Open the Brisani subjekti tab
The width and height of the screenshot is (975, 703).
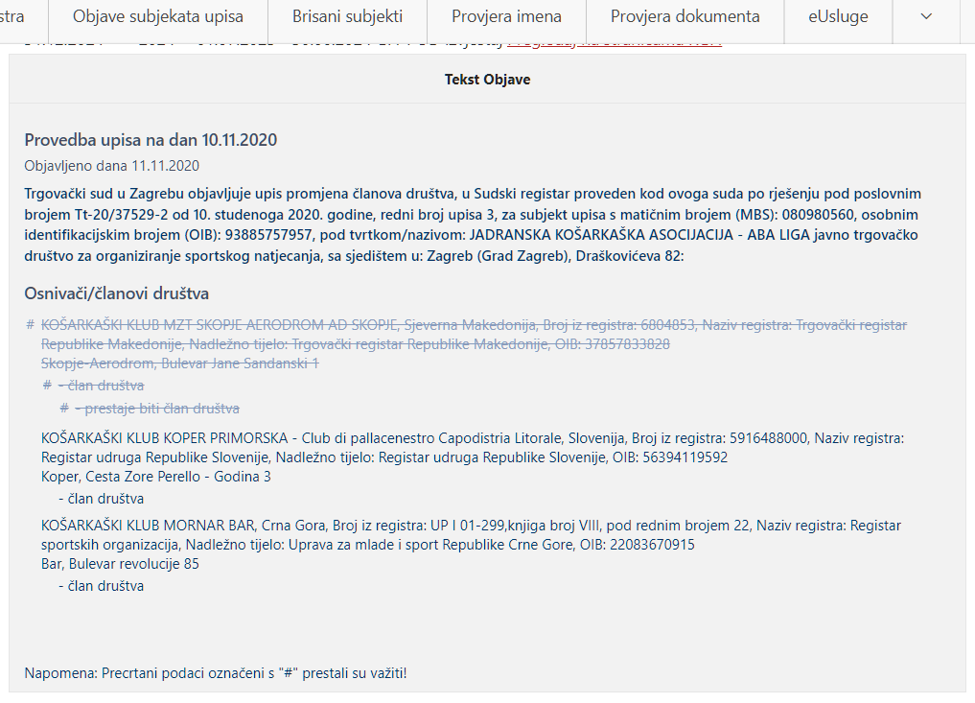pos(348,17)
